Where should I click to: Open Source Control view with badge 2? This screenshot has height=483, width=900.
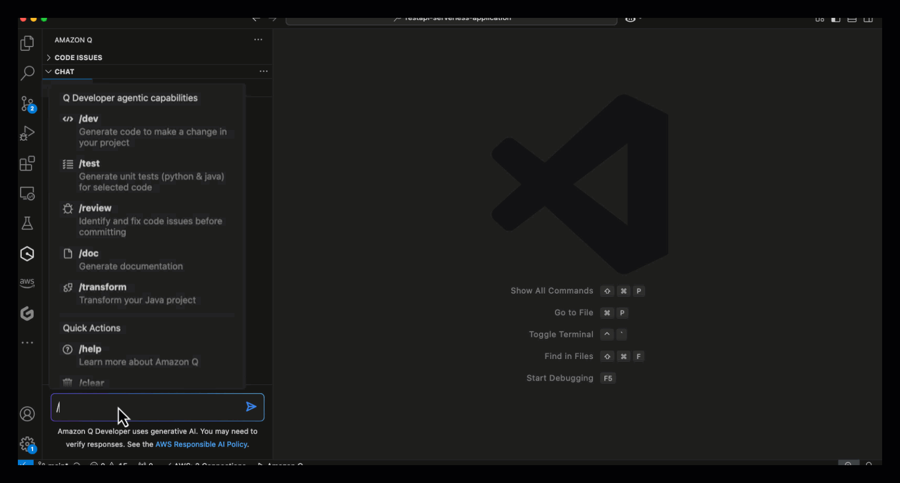click(27, 103)
